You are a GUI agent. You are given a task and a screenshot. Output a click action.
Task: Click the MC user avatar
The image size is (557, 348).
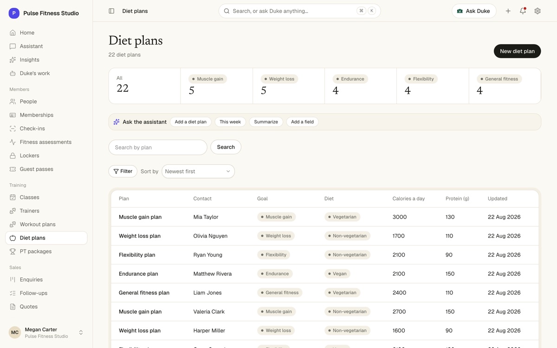pyautogui.click(x=15, y=332)
